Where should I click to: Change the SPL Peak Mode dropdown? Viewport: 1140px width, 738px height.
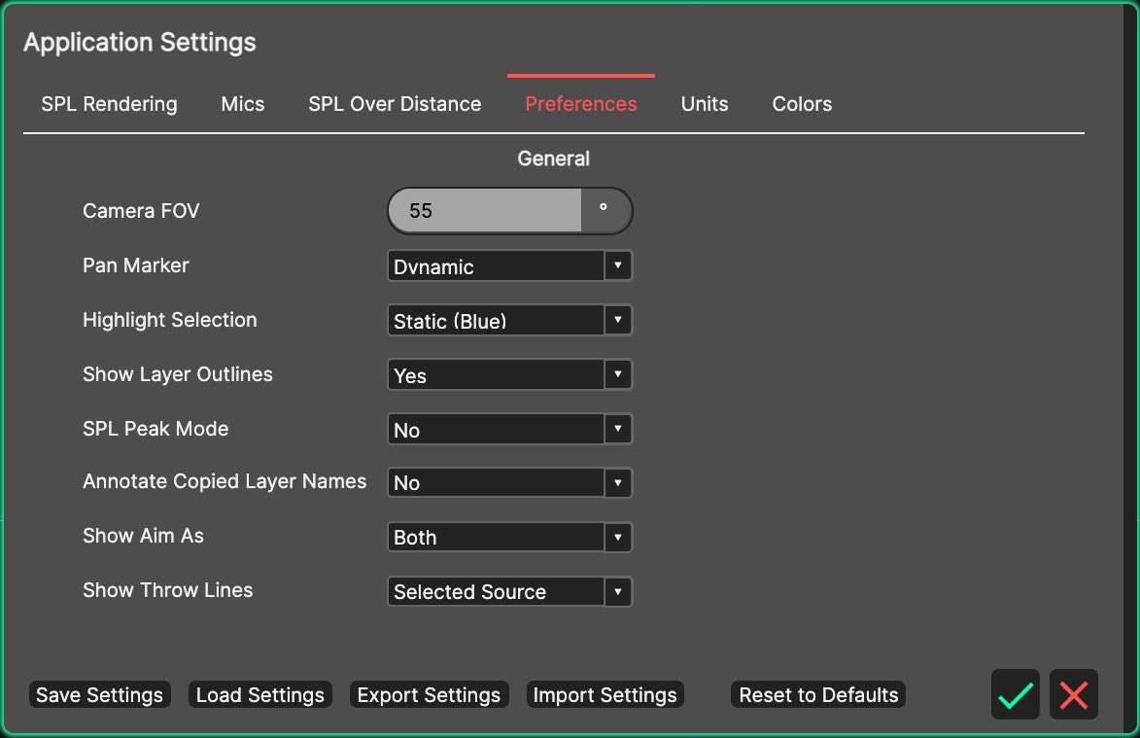pyautogui.click(x=509, y=429)
